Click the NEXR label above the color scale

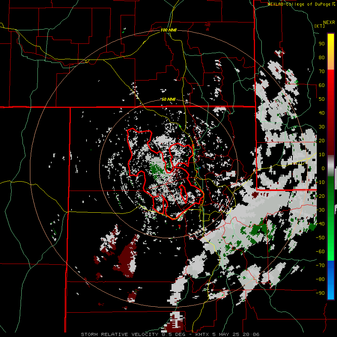coord(329,22)
